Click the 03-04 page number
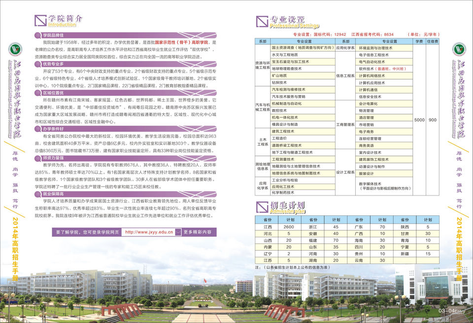The height and width of the screenshot is (323, 473). click(447, 311)
